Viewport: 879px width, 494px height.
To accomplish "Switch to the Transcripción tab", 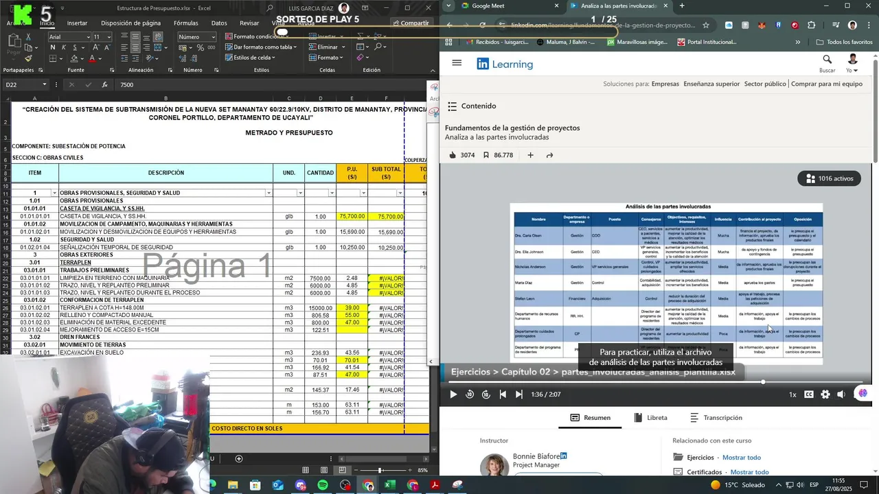I will (x=716, y=417).
